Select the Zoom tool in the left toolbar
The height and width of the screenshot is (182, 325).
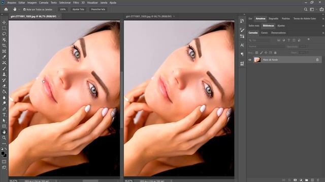click(x=4, y=138)
